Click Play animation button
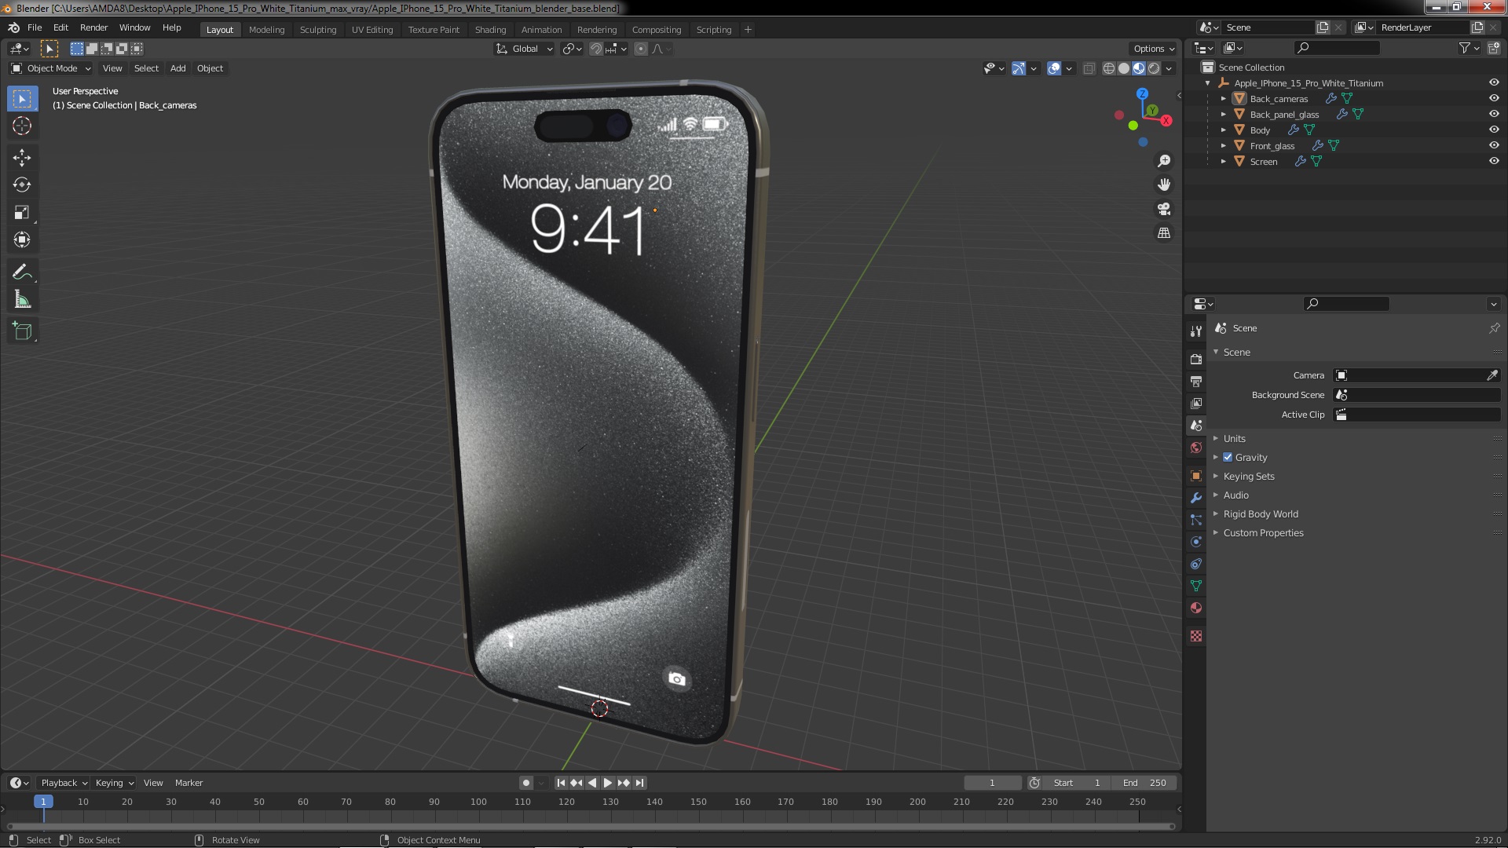This screenshot has width=1508, height=848. [x=607, y=783]
